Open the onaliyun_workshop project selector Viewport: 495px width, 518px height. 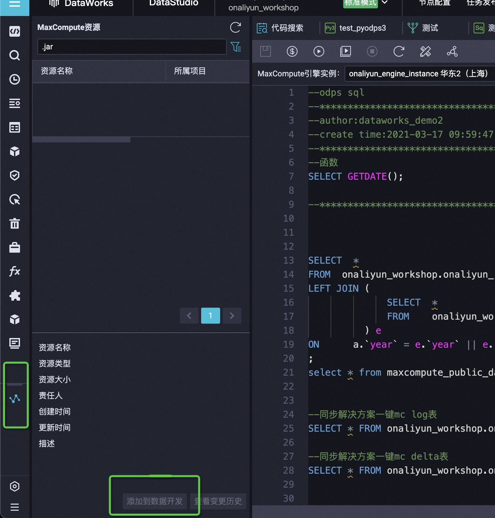[264, 7]
